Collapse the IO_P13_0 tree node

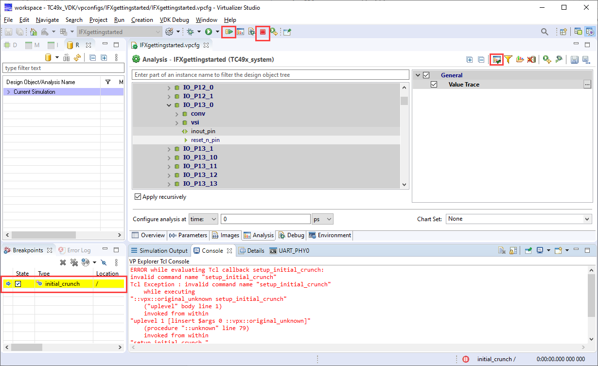click(169, 105)
